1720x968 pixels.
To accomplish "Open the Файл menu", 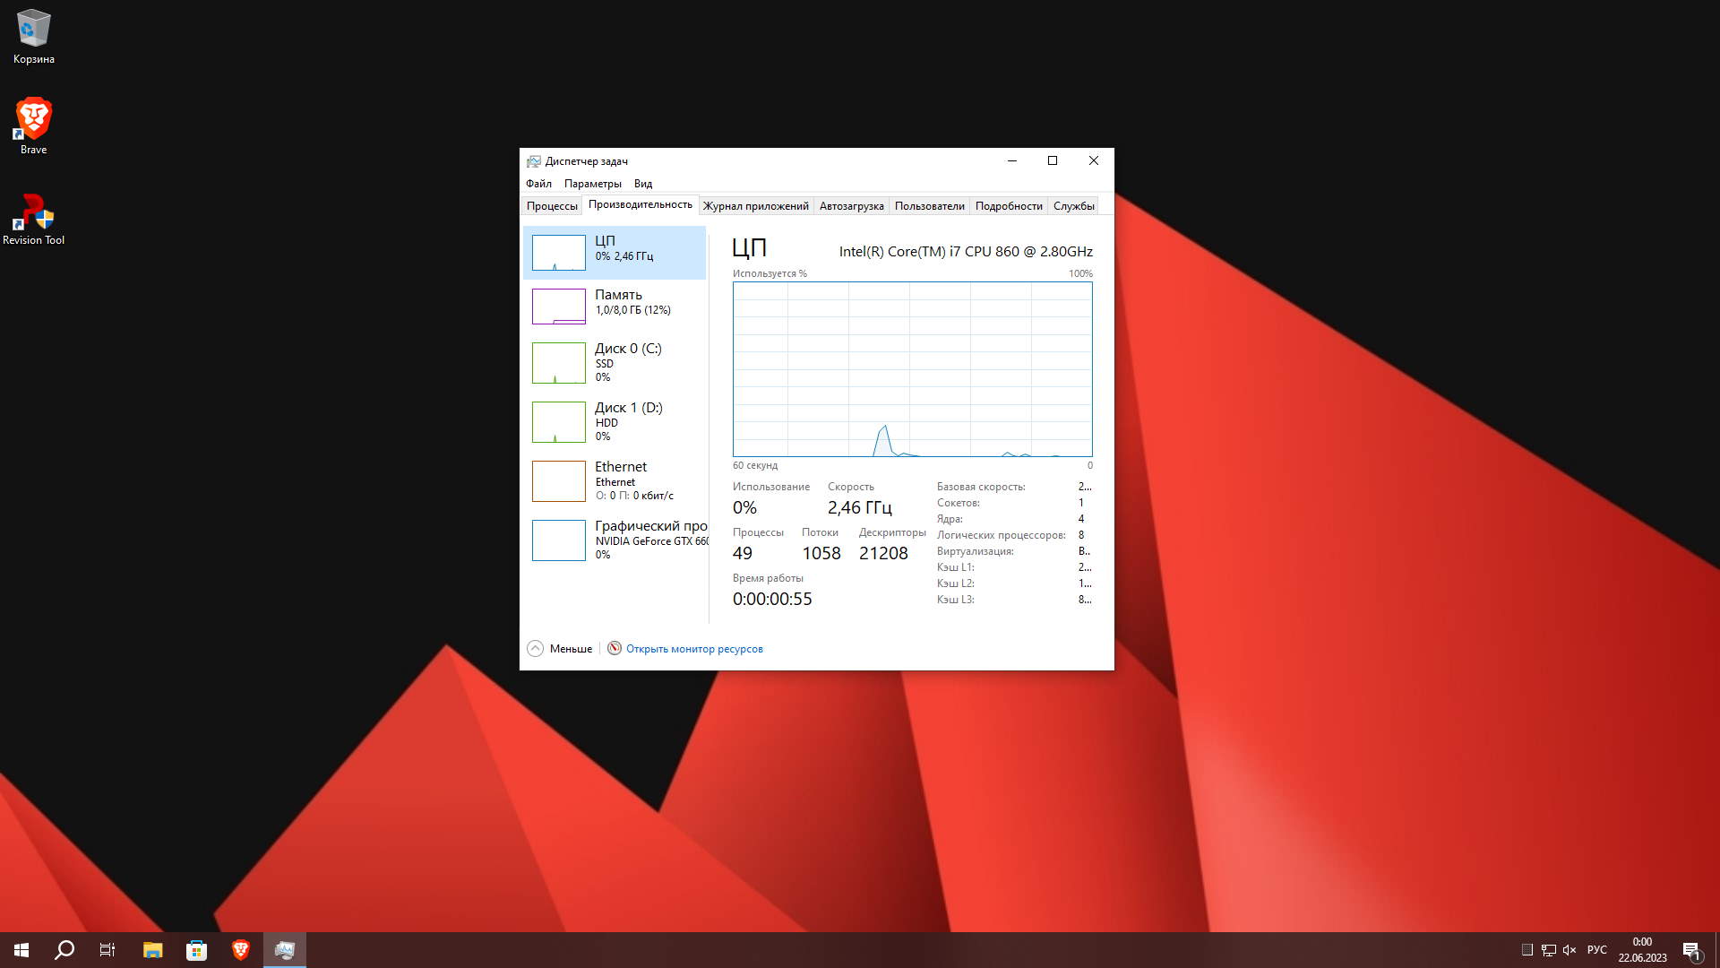I will pyautogui.click(x=538, y=184).
